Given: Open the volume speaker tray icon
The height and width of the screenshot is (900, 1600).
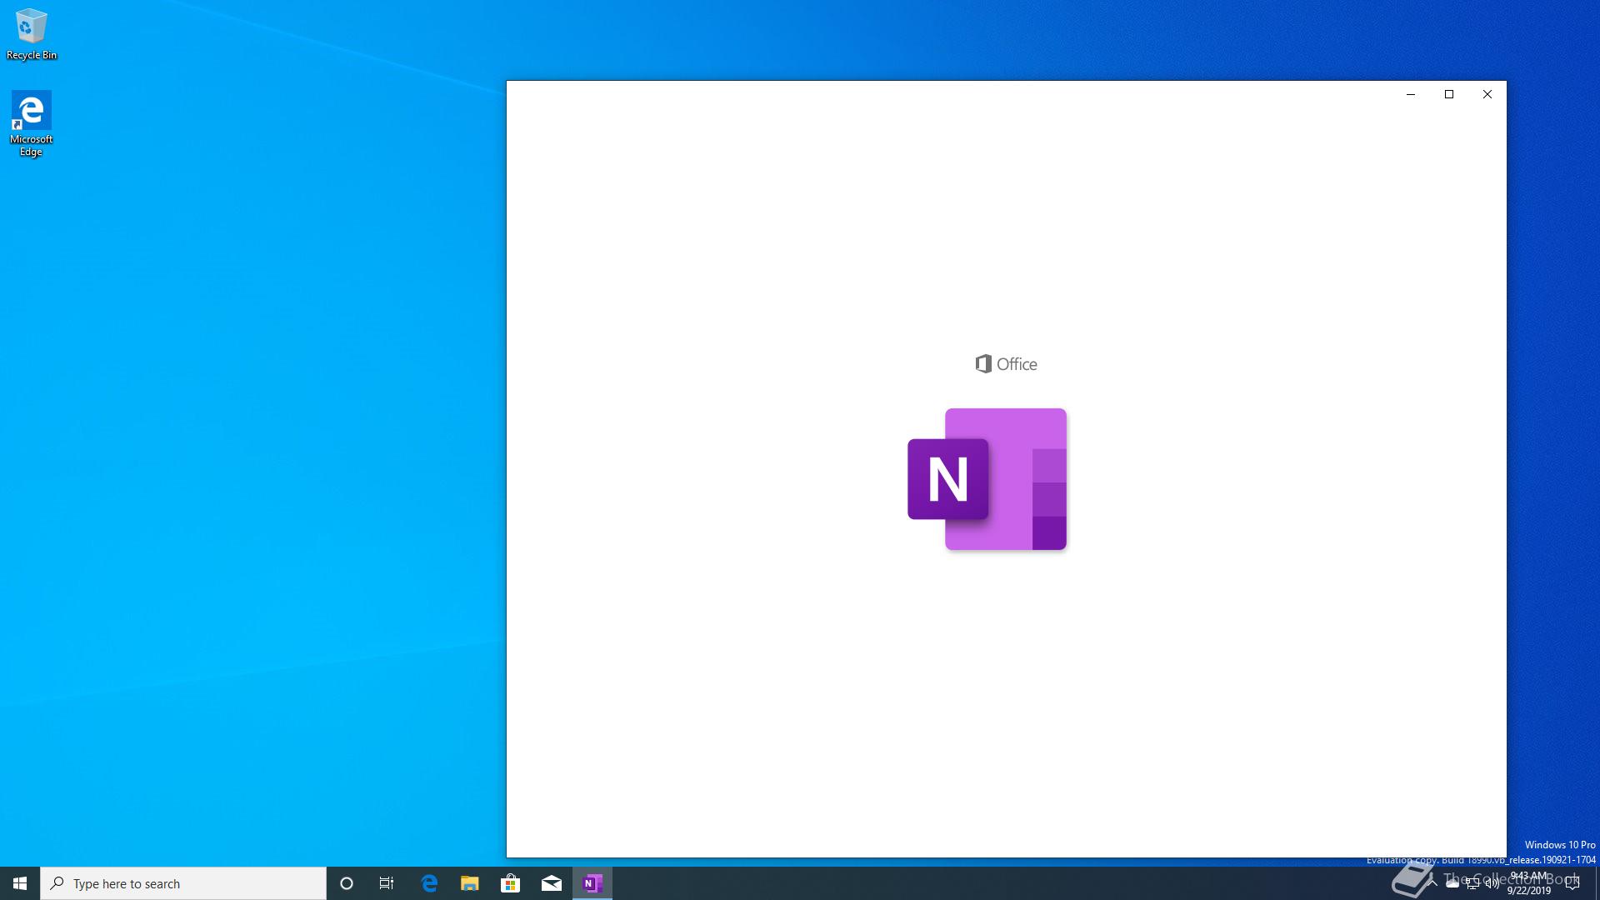Looking at the screenshot, I should [x=1492, y=883].
